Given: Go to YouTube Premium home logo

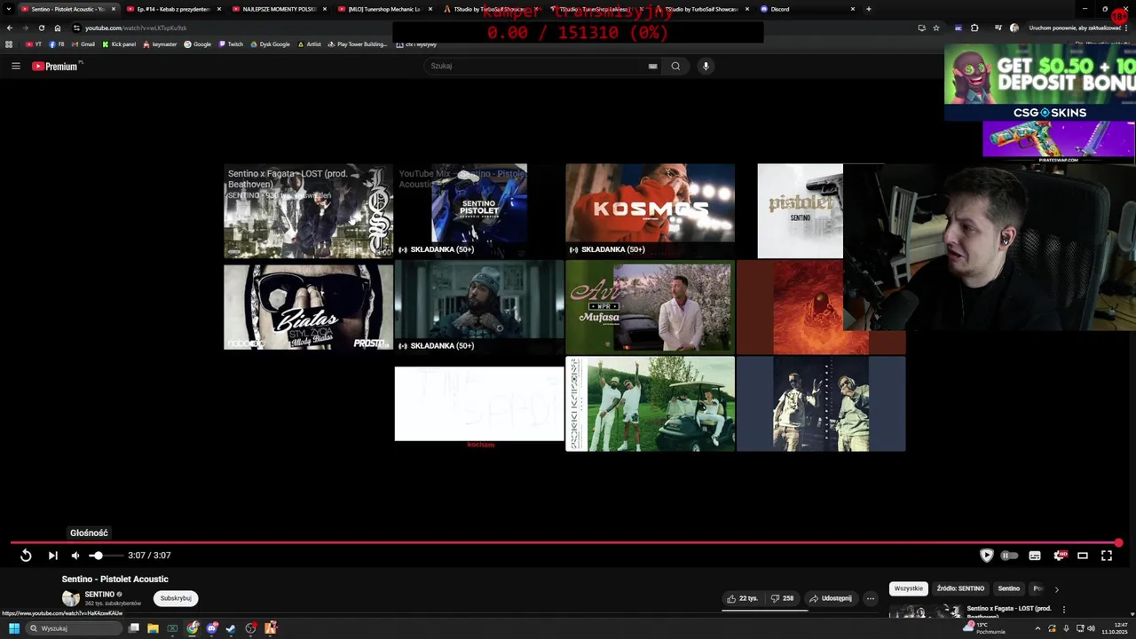Looking at the screenshot, I should coord(55,66).
